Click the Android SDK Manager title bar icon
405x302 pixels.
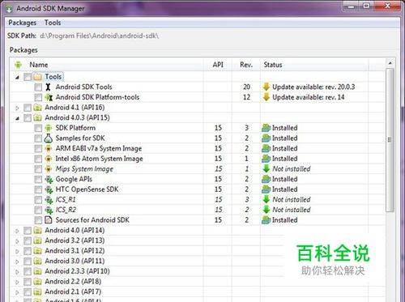click(x=10, y=9)
